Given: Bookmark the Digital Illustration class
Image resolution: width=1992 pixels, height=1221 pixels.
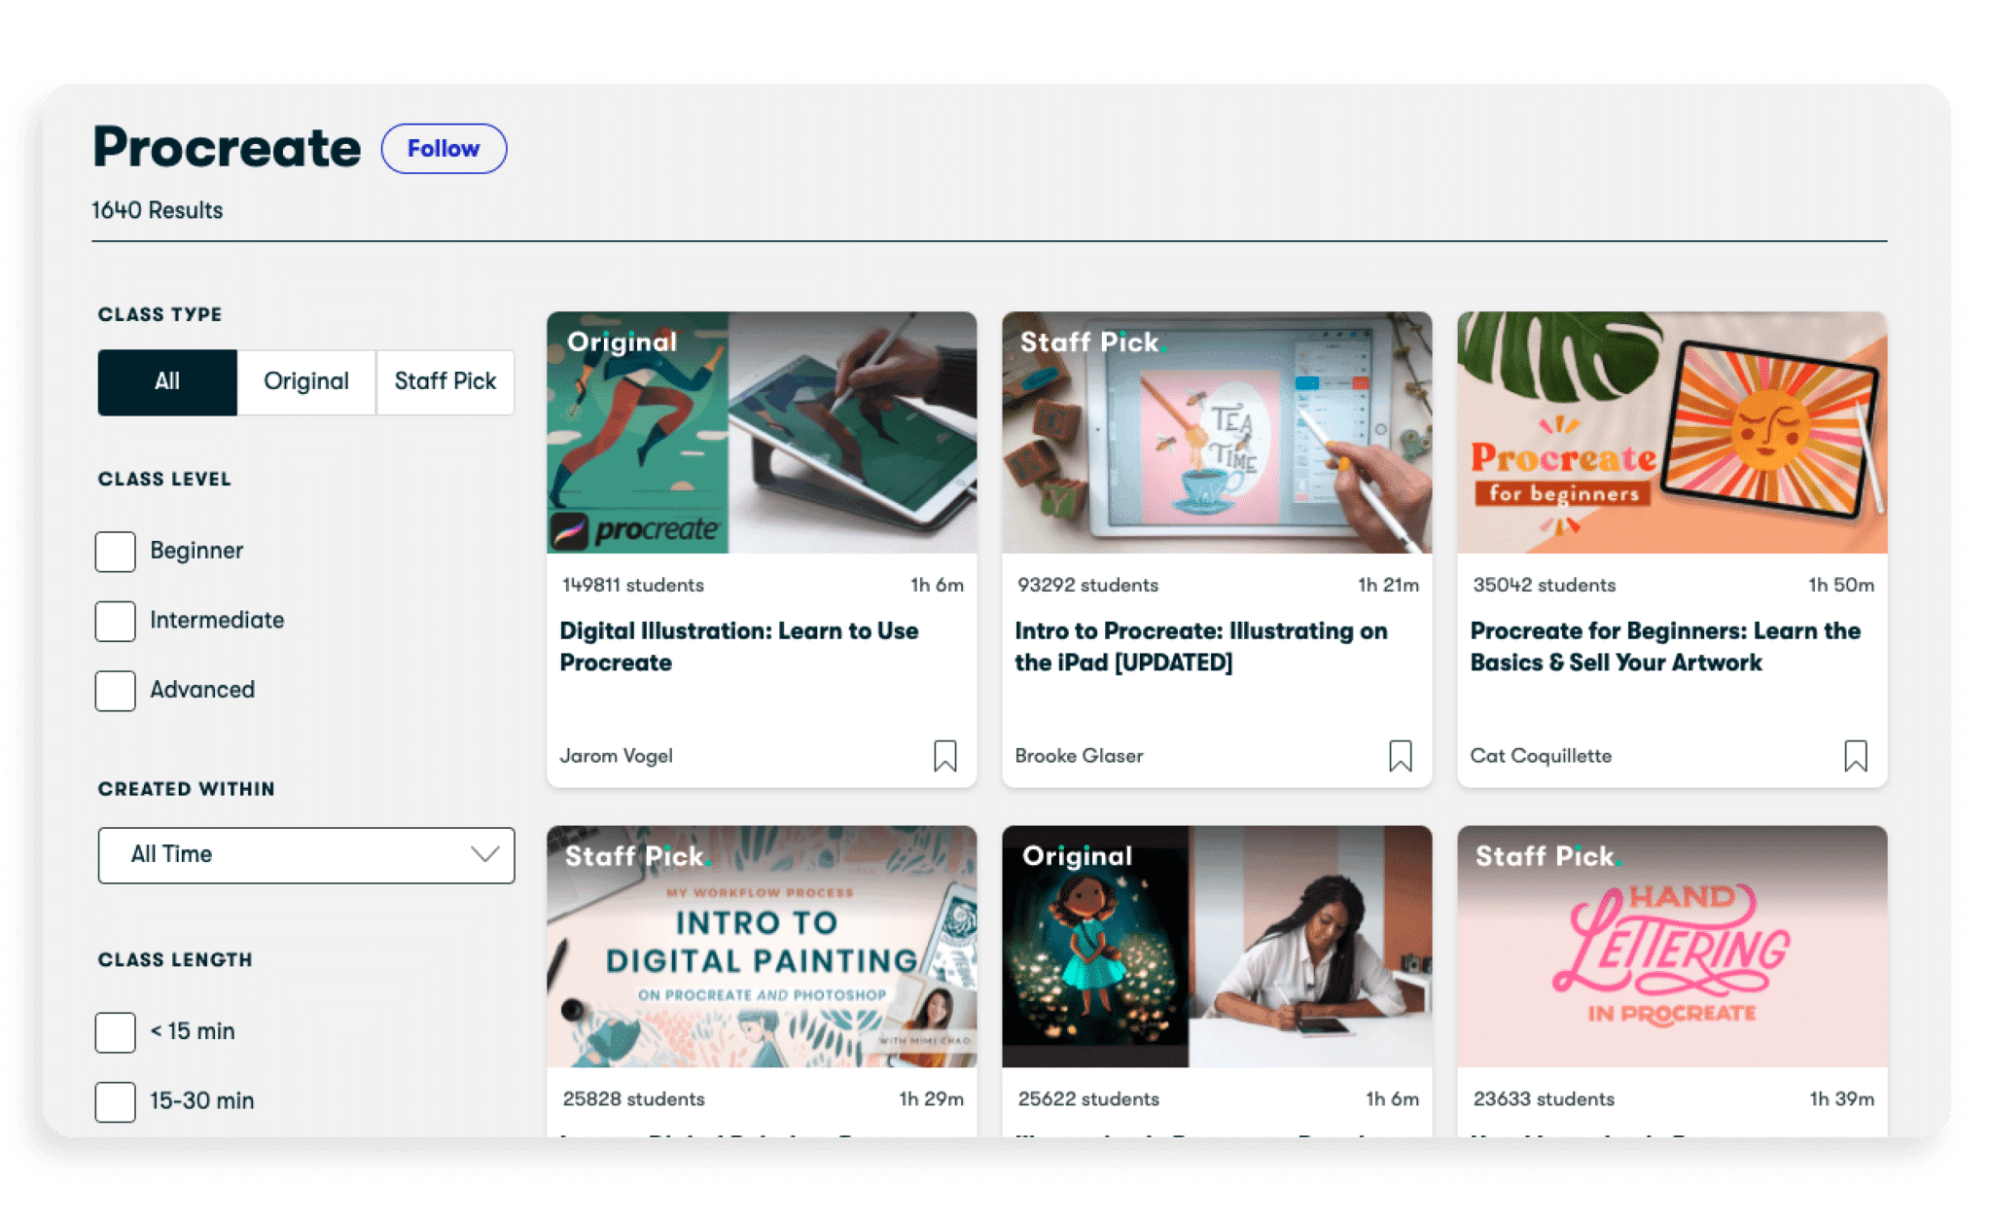Looking at the screenshot, I should tap(944, 756).
